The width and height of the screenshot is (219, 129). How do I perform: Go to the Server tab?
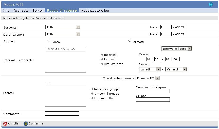click(38, 11)
